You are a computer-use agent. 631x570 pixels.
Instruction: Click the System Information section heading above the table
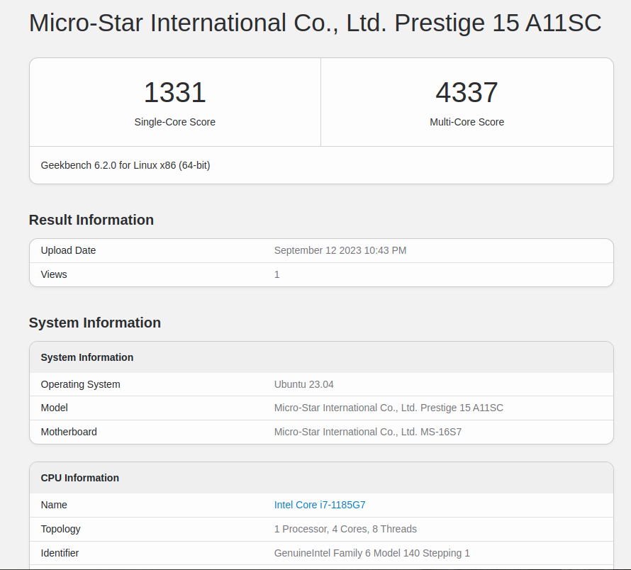[x=95, y=323]
